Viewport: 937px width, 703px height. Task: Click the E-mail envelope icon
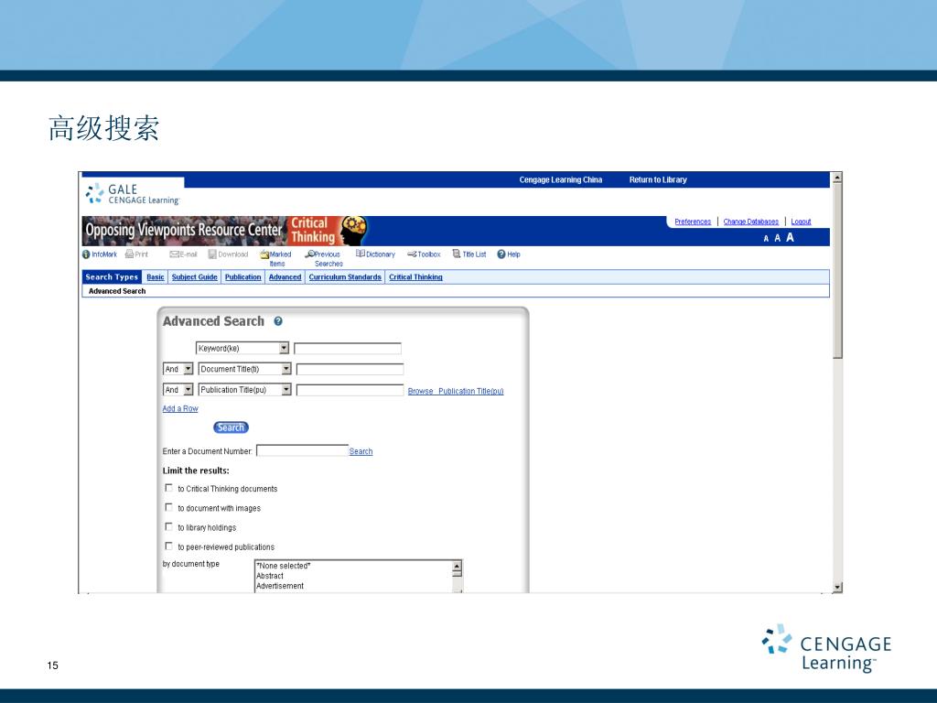[x=174, y=254]
